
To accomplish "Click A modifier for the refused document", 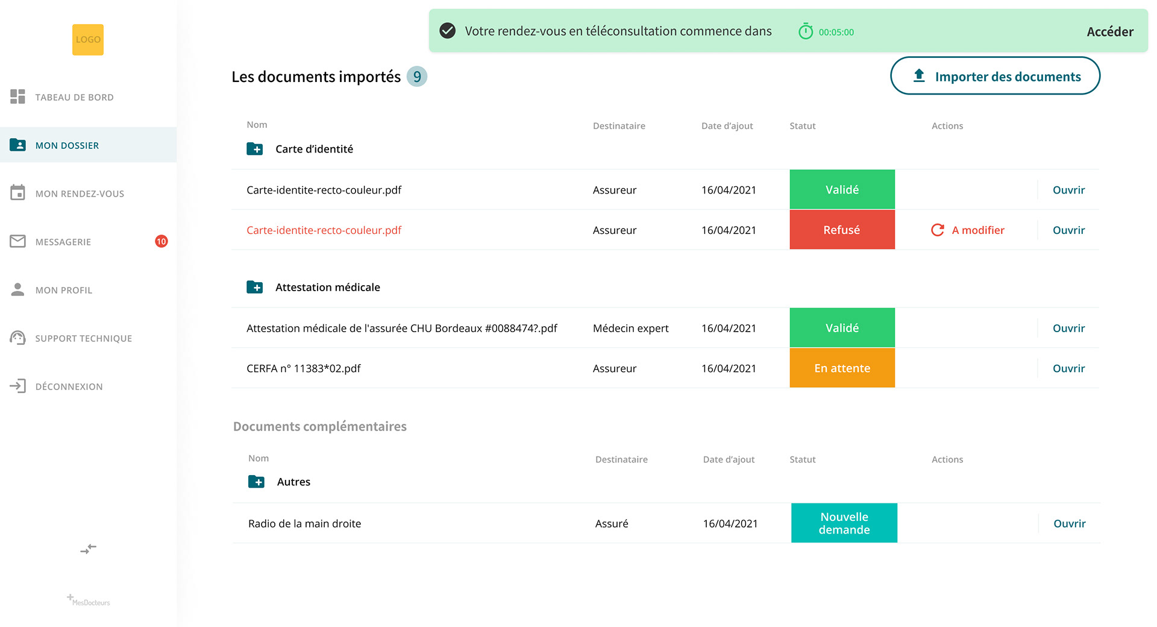I will pos(978,230).
